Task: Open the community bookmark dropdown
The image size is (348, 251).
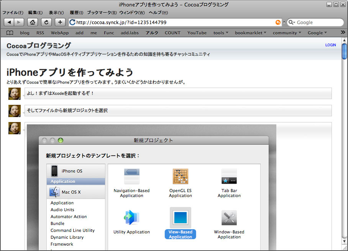Action: click(x=287, y=33)
